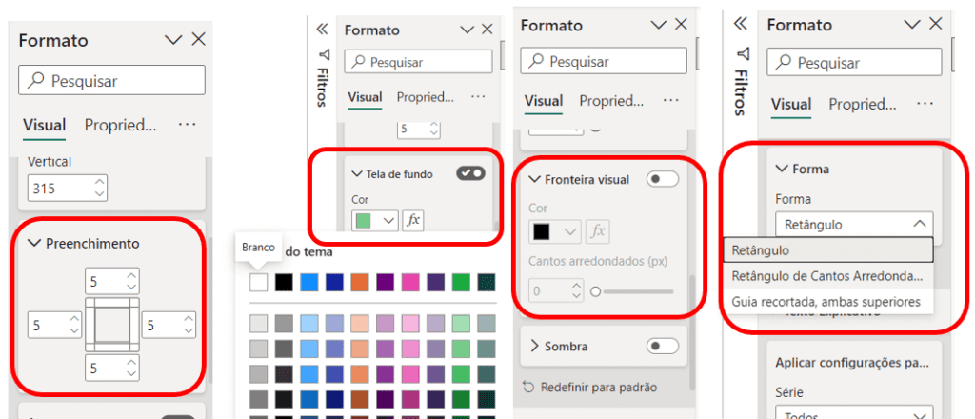Select Guia recortada, ambas superiores option

coord(829,302)
